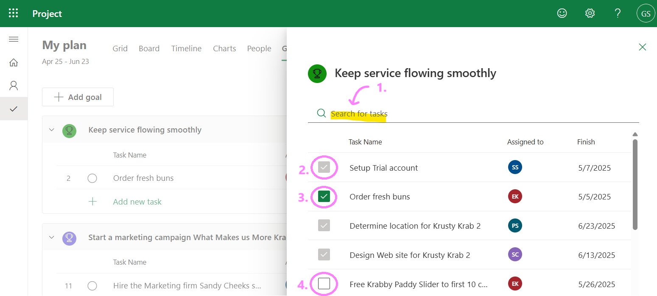This screenshot has height=296, width=657.
Task: Click EK avatar on Order fresh buns row
Action: [515, 196]
